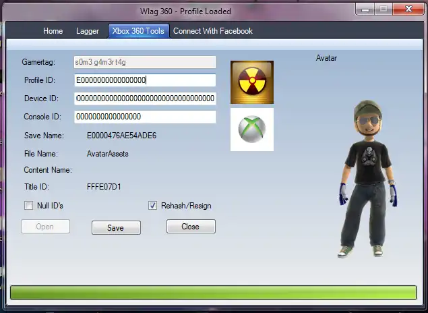
Task: Open Connect With Facebook tab
Action: click(x=213, y=31)
